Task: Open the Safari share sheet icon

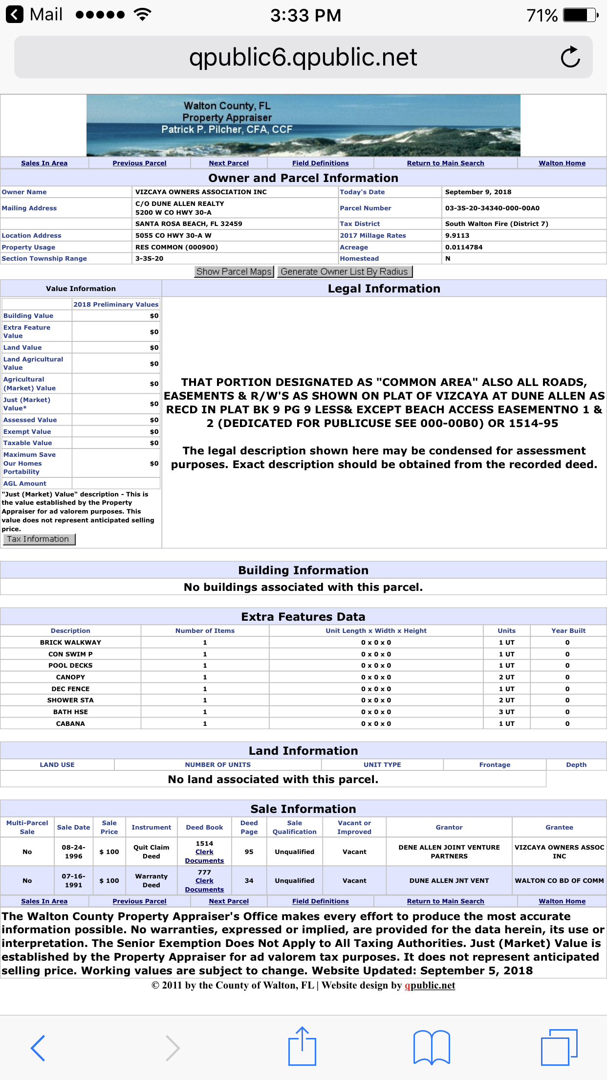Action: pos(302,1047)
